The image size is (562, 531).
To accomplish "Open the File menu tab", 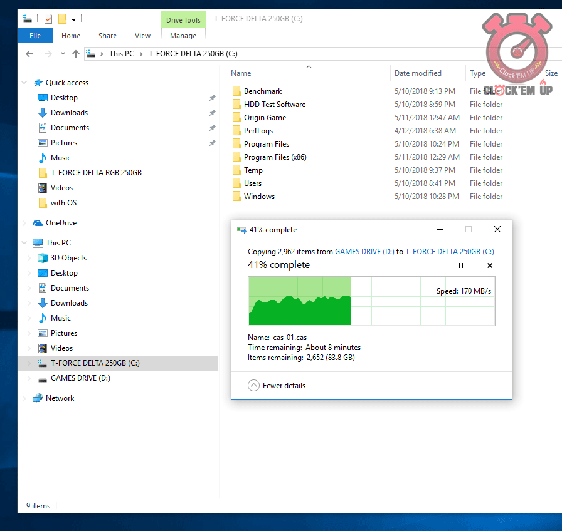I will click(x=35, y=36).
